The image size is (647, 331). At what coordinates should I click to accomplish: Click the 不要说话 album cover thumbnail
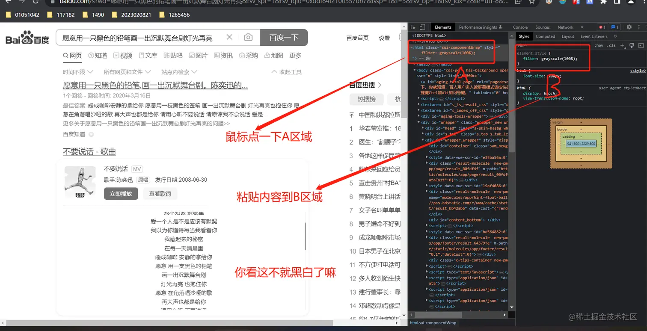[x=80, y=182]
